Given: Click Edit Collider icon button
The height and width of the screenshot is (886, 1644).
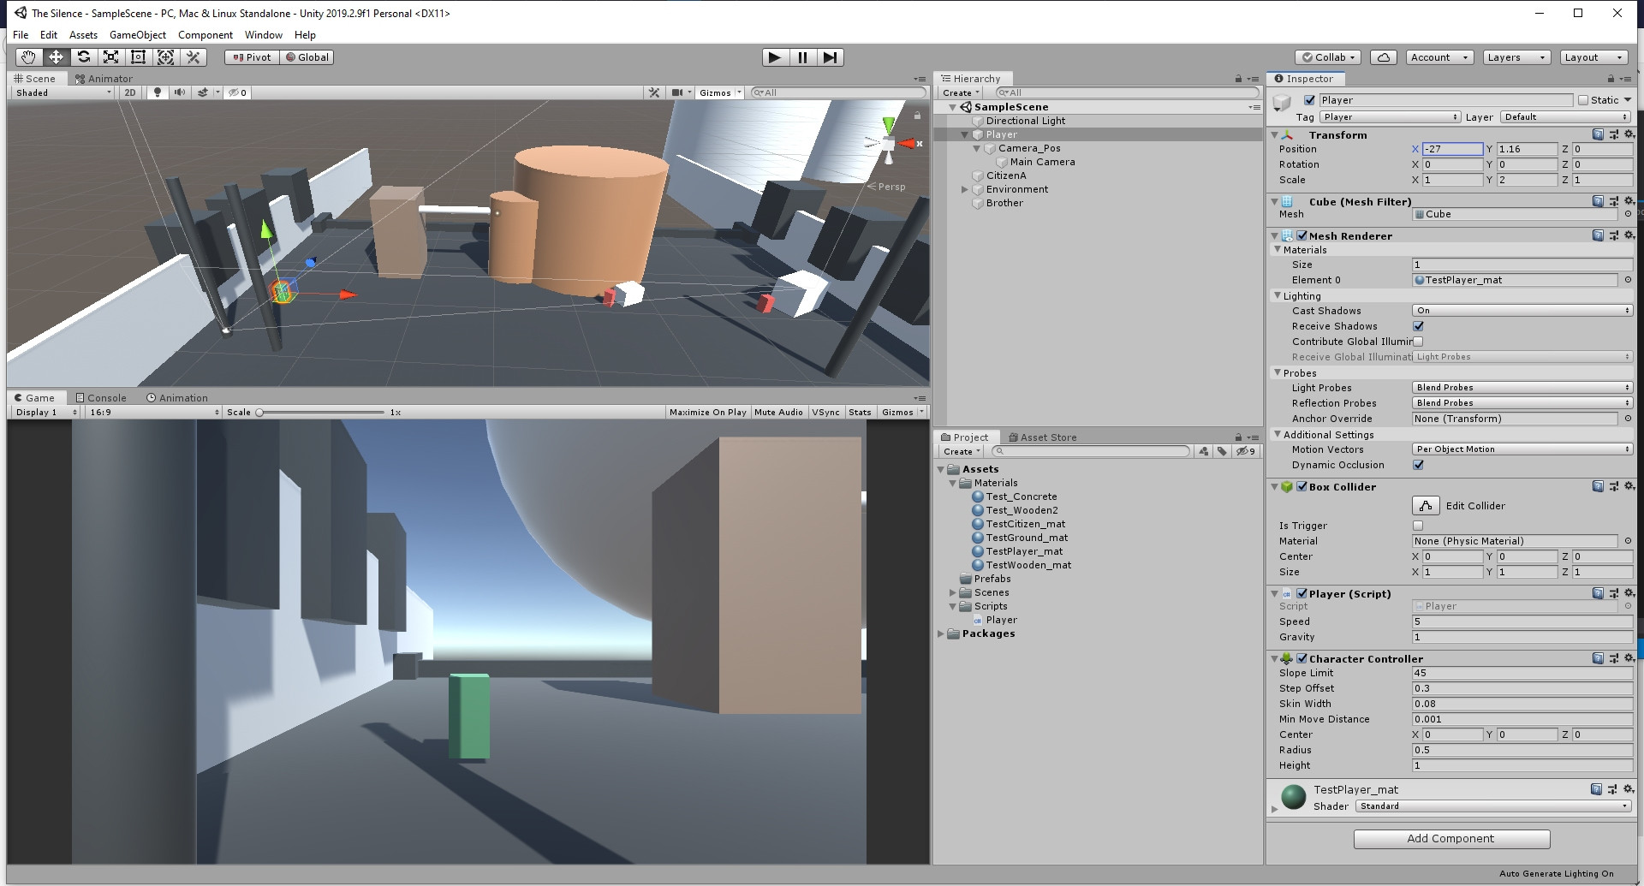Looking at the screenshot, I should pos(1426,506).
